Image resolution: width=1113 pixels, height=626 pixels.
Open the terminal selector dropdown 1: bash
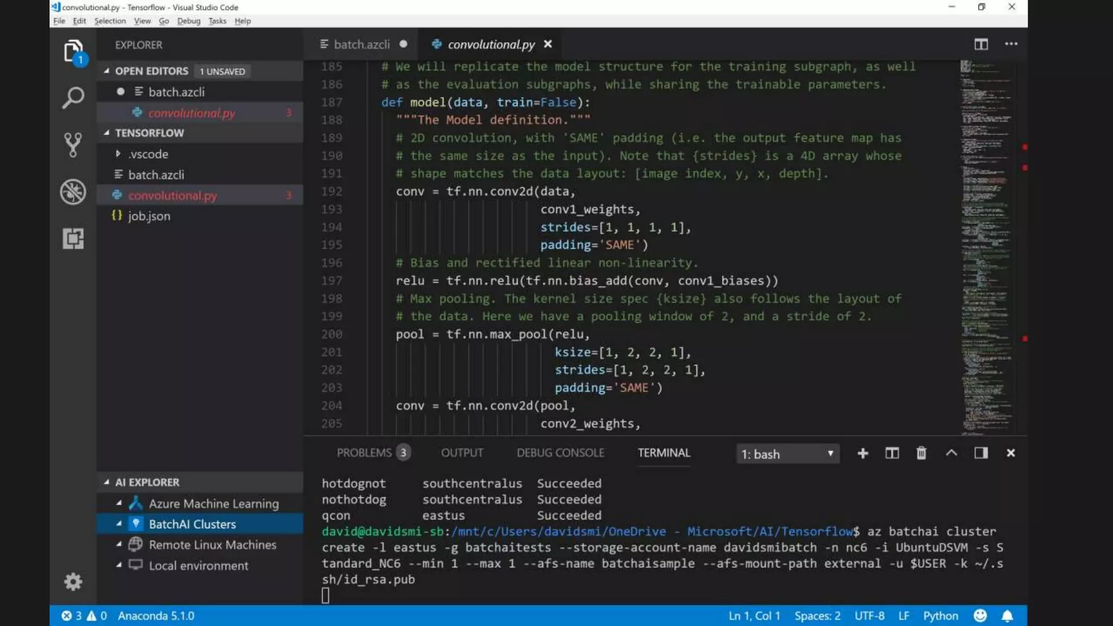(787, 454)
